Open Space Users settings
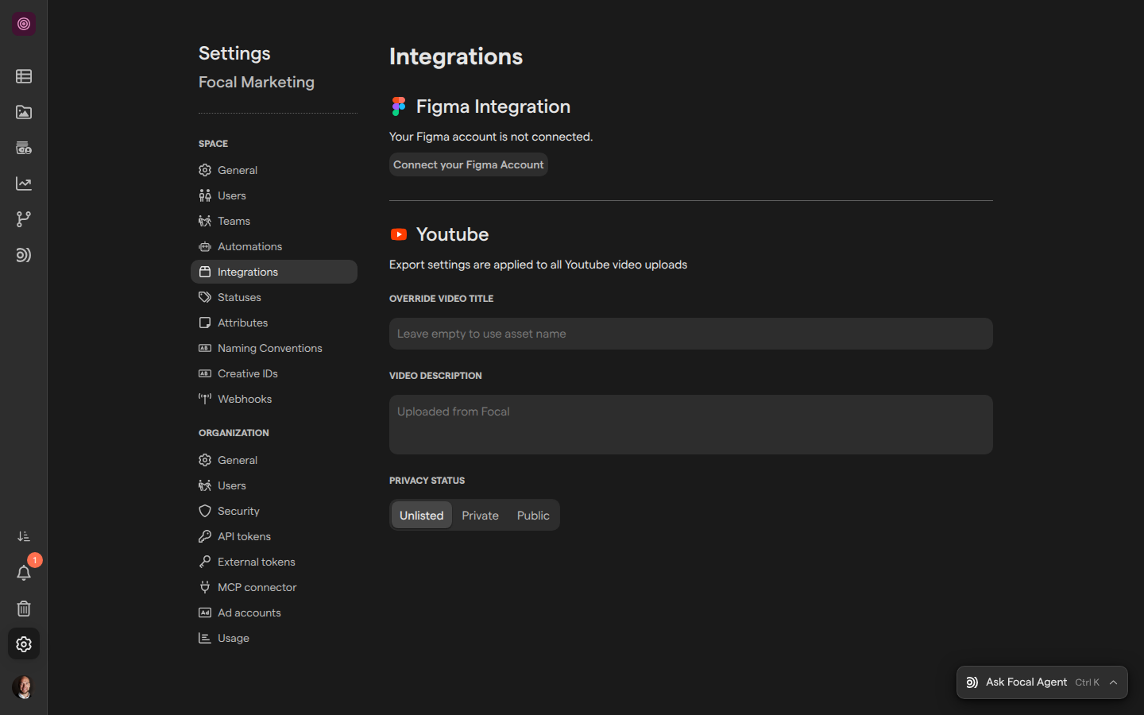Viewport: 1144px width, 715px height. tap(274, 195)
